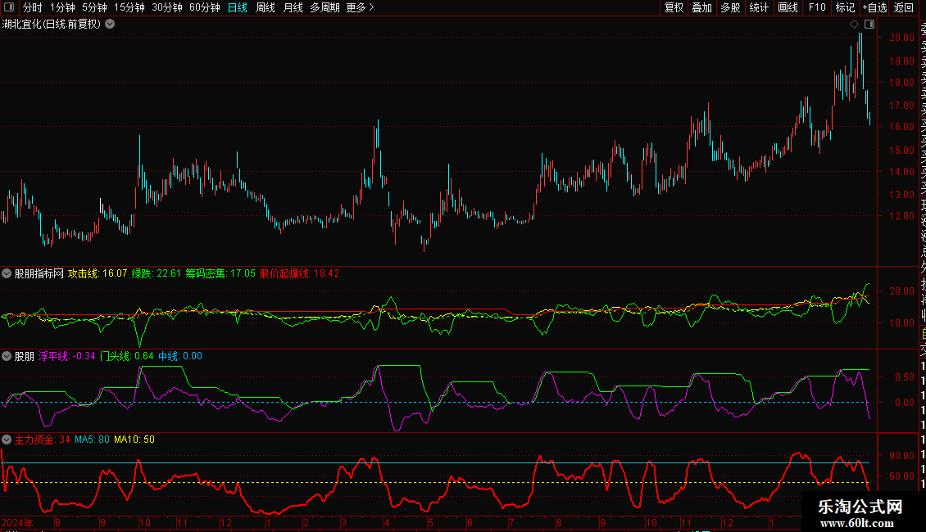
Task: Click the 标记 mark button
Action: click(x=845, y=7)
